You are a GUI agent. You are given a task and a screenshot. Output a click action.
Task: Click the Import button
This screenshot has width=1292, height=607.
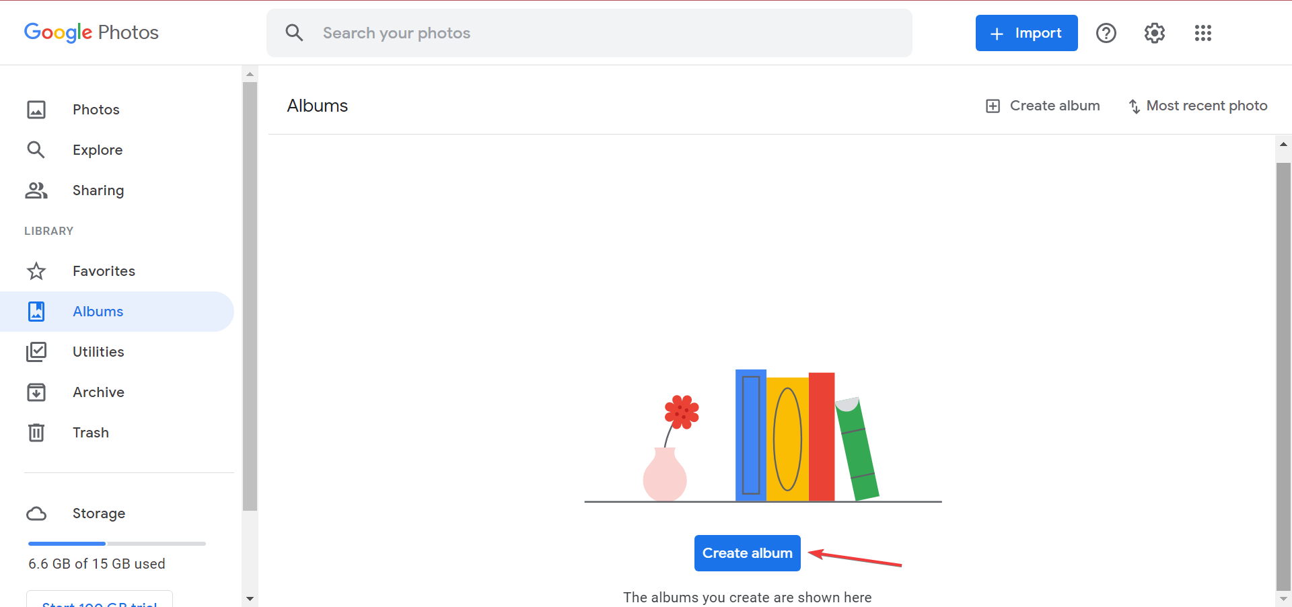1026,33
